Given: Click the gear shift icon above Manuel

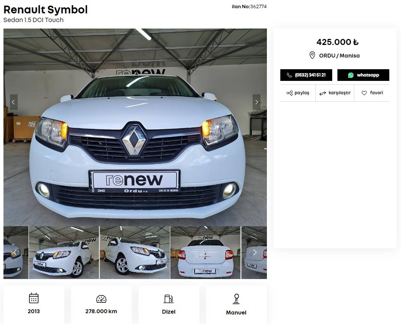Looking at the screenshot, I should (236, 298).
